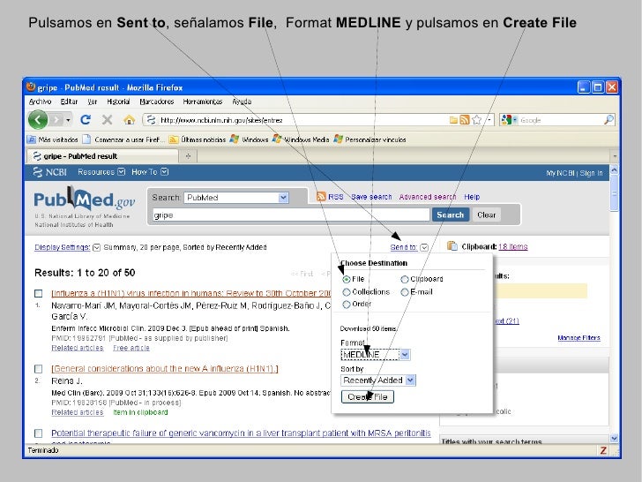Open the Marcadores menu
This screenshot has height=482, width=642.
[157, 102]
